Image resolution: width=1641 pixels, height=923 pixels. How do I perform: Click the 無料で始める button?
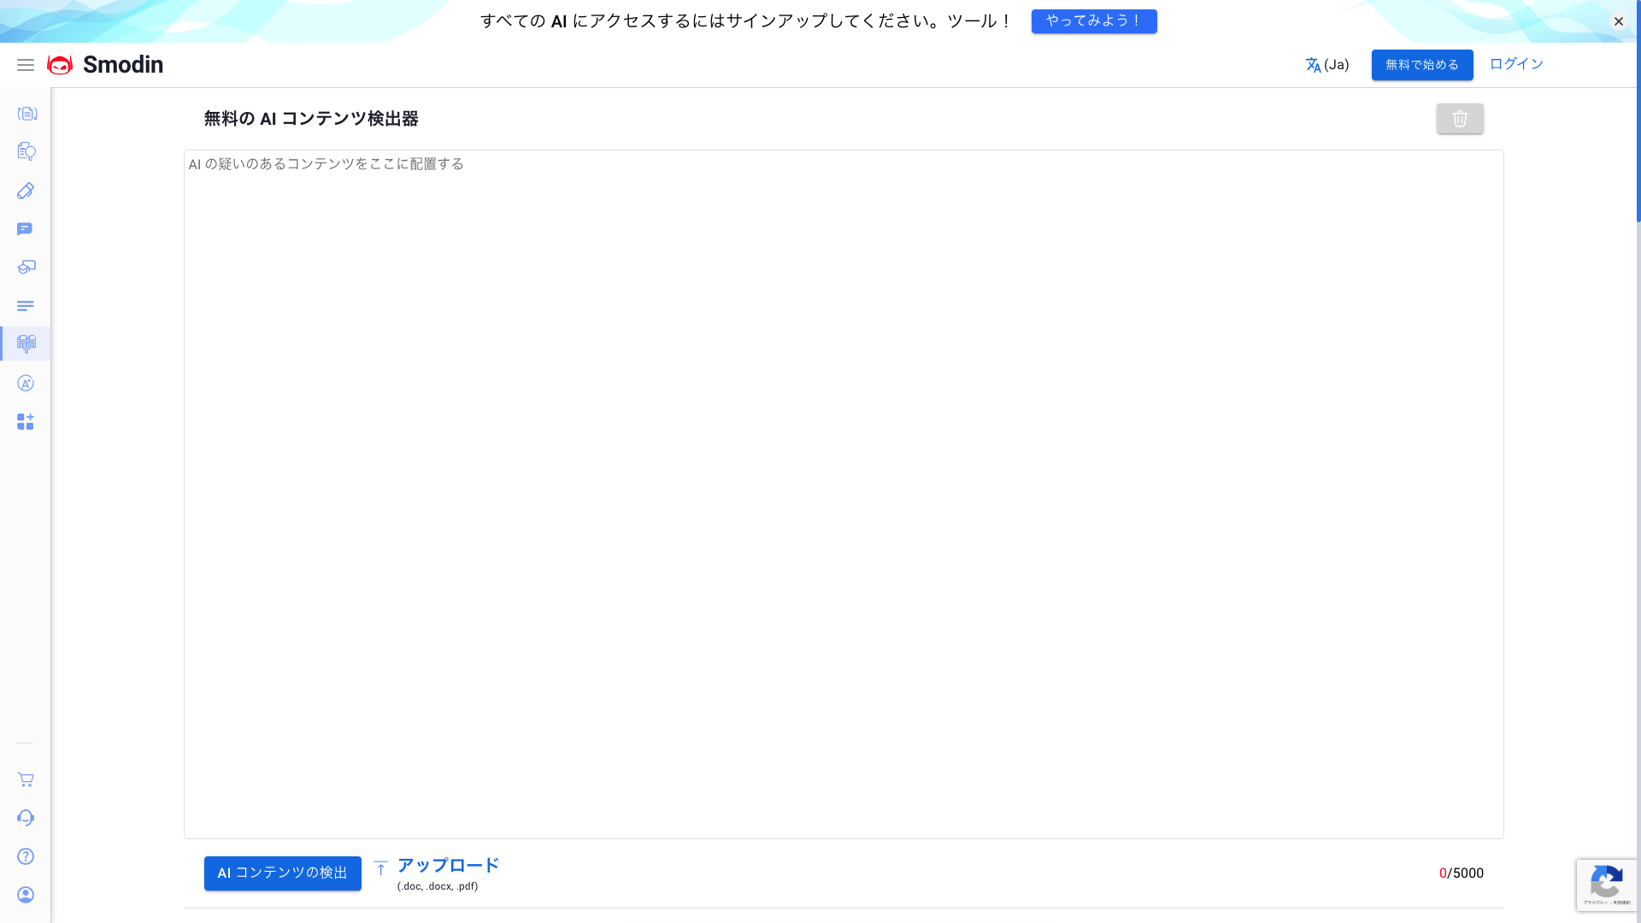(1422, 65)
